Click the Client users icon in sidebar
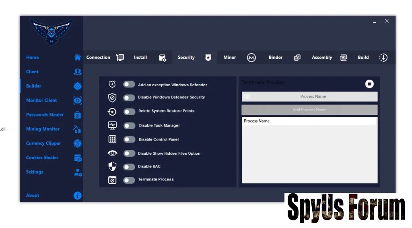412x228 pixels. [x=78, y=72]
